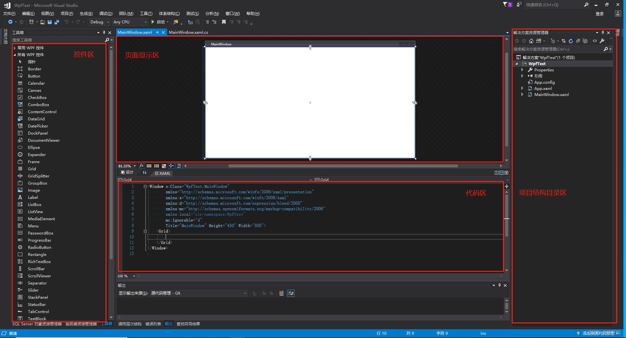
Task: Open the Any CPU platform dropdown
Action: [x=130, y=22]
